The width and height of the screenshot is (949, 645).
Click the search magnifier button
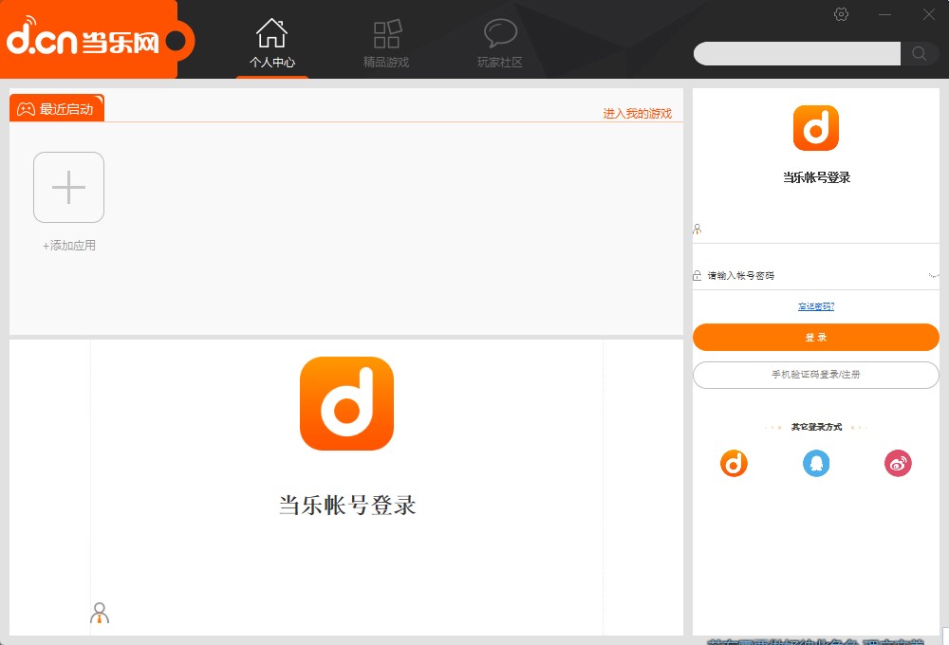pos(920,53)
